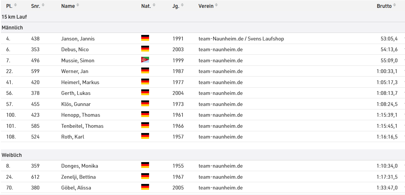Click the sort arrows beside Verein header
The width and height of the screenshot is (405, 195).
[216, 5]
